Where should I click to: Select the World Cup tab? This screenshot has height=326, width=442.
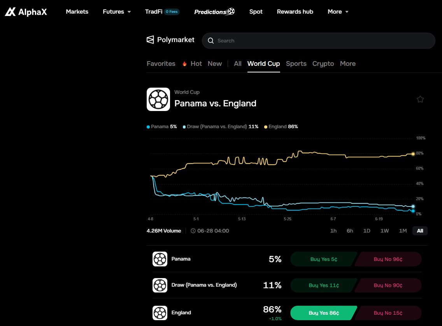tap(263, 64)
